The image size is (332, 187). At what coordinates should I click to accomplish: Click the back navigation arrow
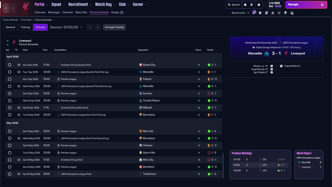coord(6,8)
